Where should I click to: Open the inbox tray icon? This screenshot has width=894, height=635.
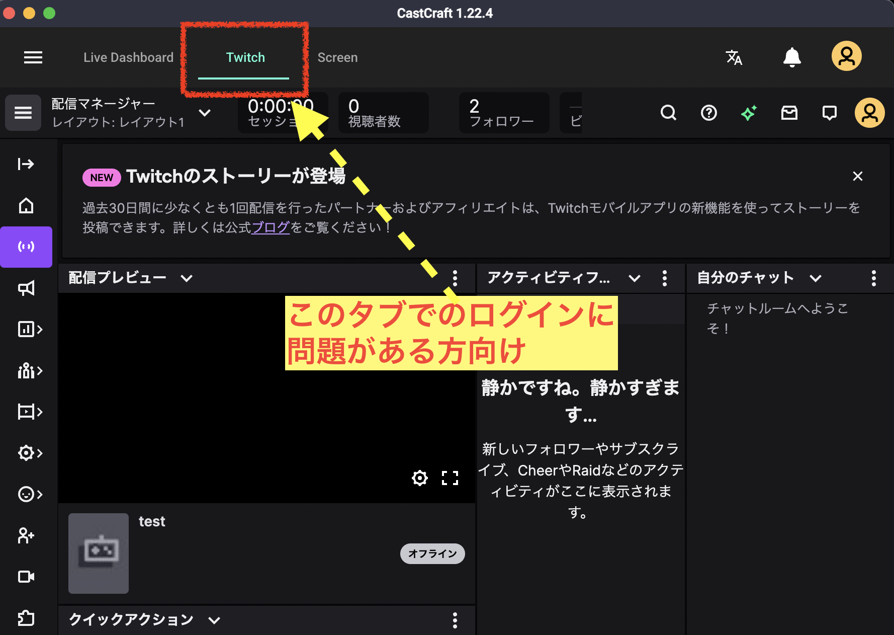coord(789,113)
